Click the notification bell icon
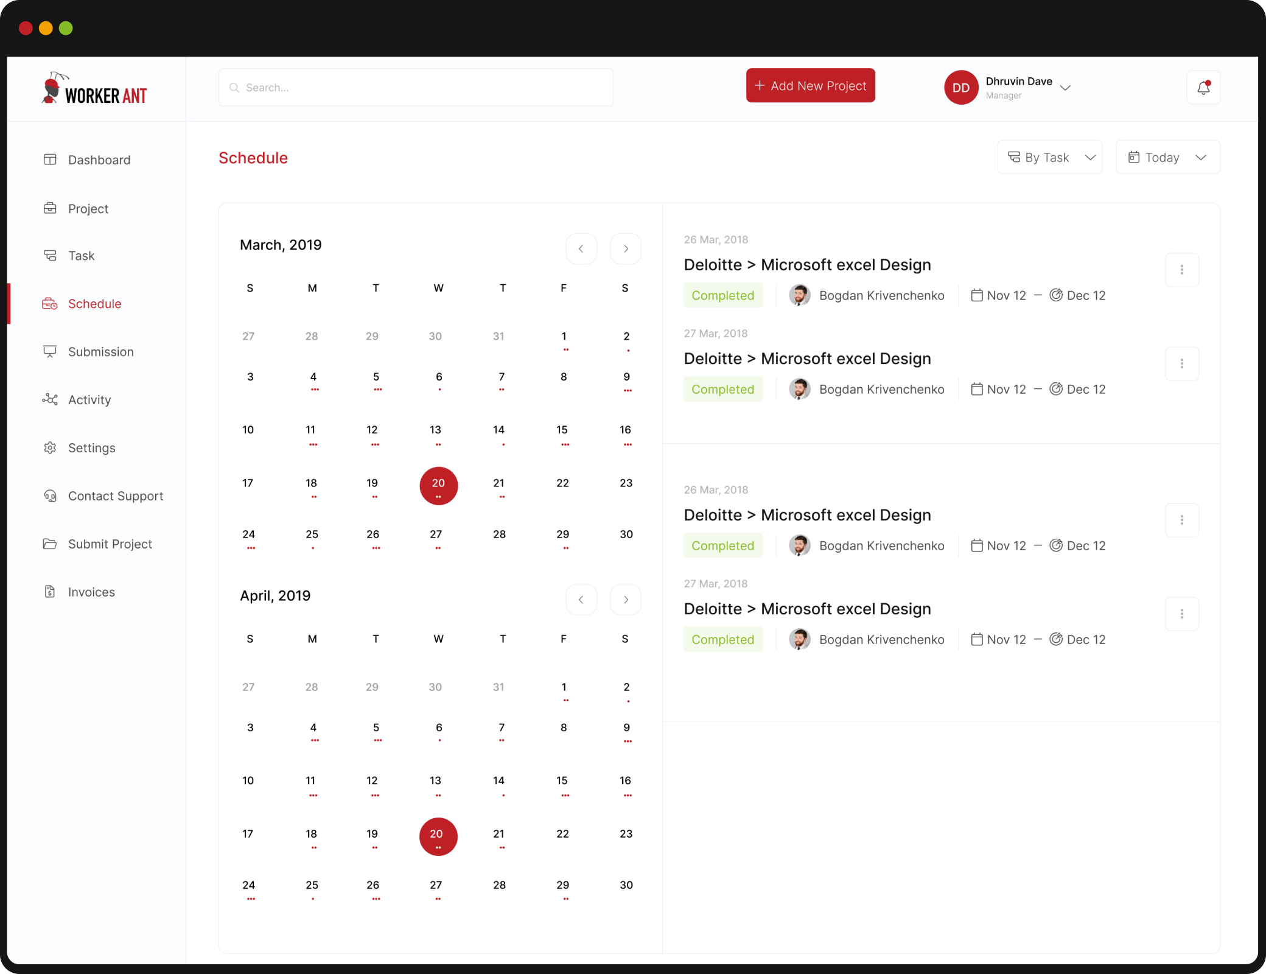Screen dimensions: 1266x974 click(x=1204, y=87)
